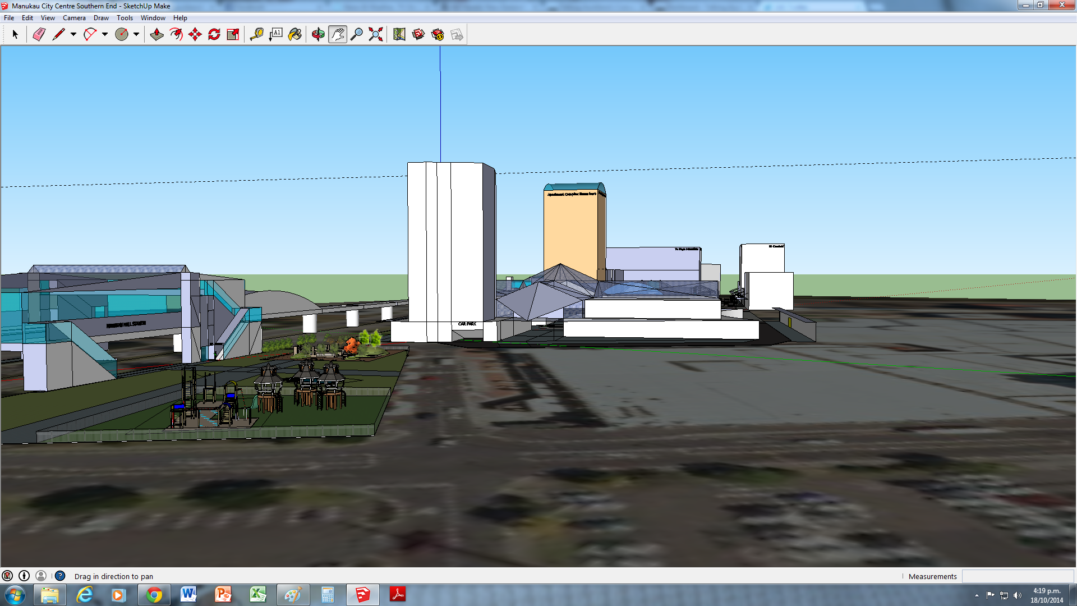
Task: Activate the Rotate tool
Action: (x=214, y=35)
